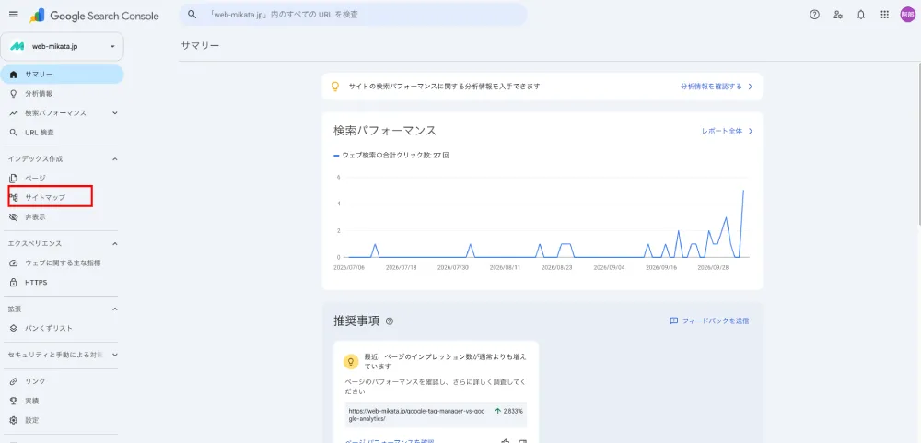The width and height of the screenshot is (921, 443).
Task: Click the lightbulb icon beside 分析情報 in the sidebar
Action: [14, 93]
